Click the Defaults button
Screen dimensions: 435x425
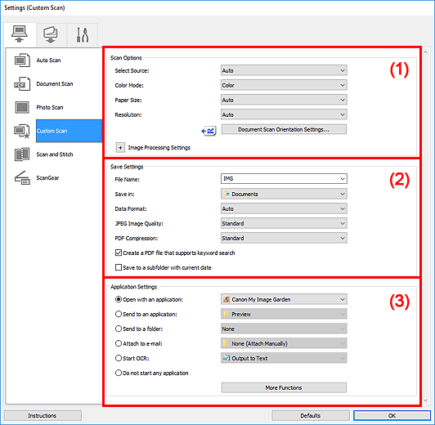point(311,415)
